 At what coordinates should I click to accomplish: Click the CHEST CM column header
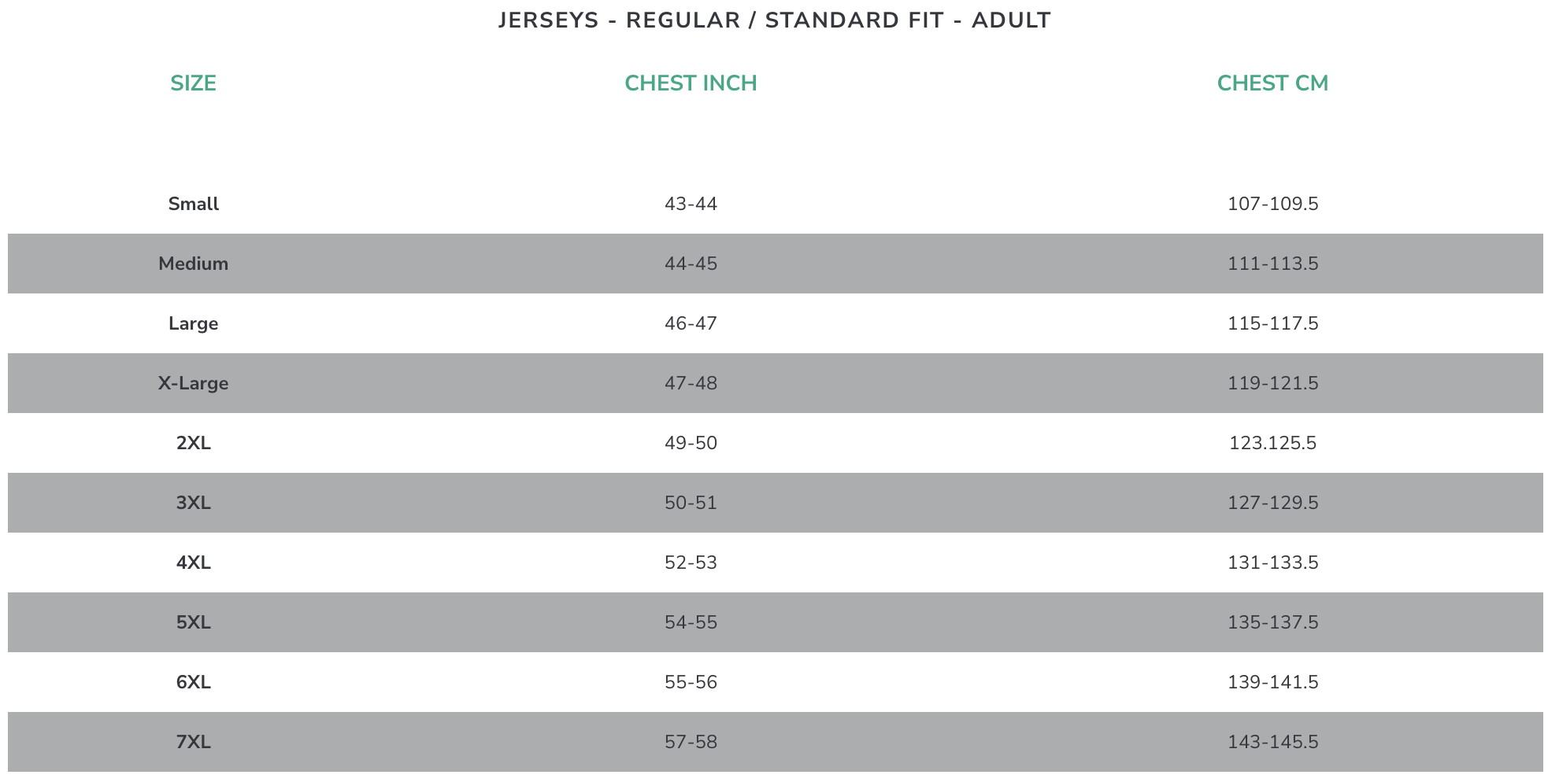click(1272, 83)
